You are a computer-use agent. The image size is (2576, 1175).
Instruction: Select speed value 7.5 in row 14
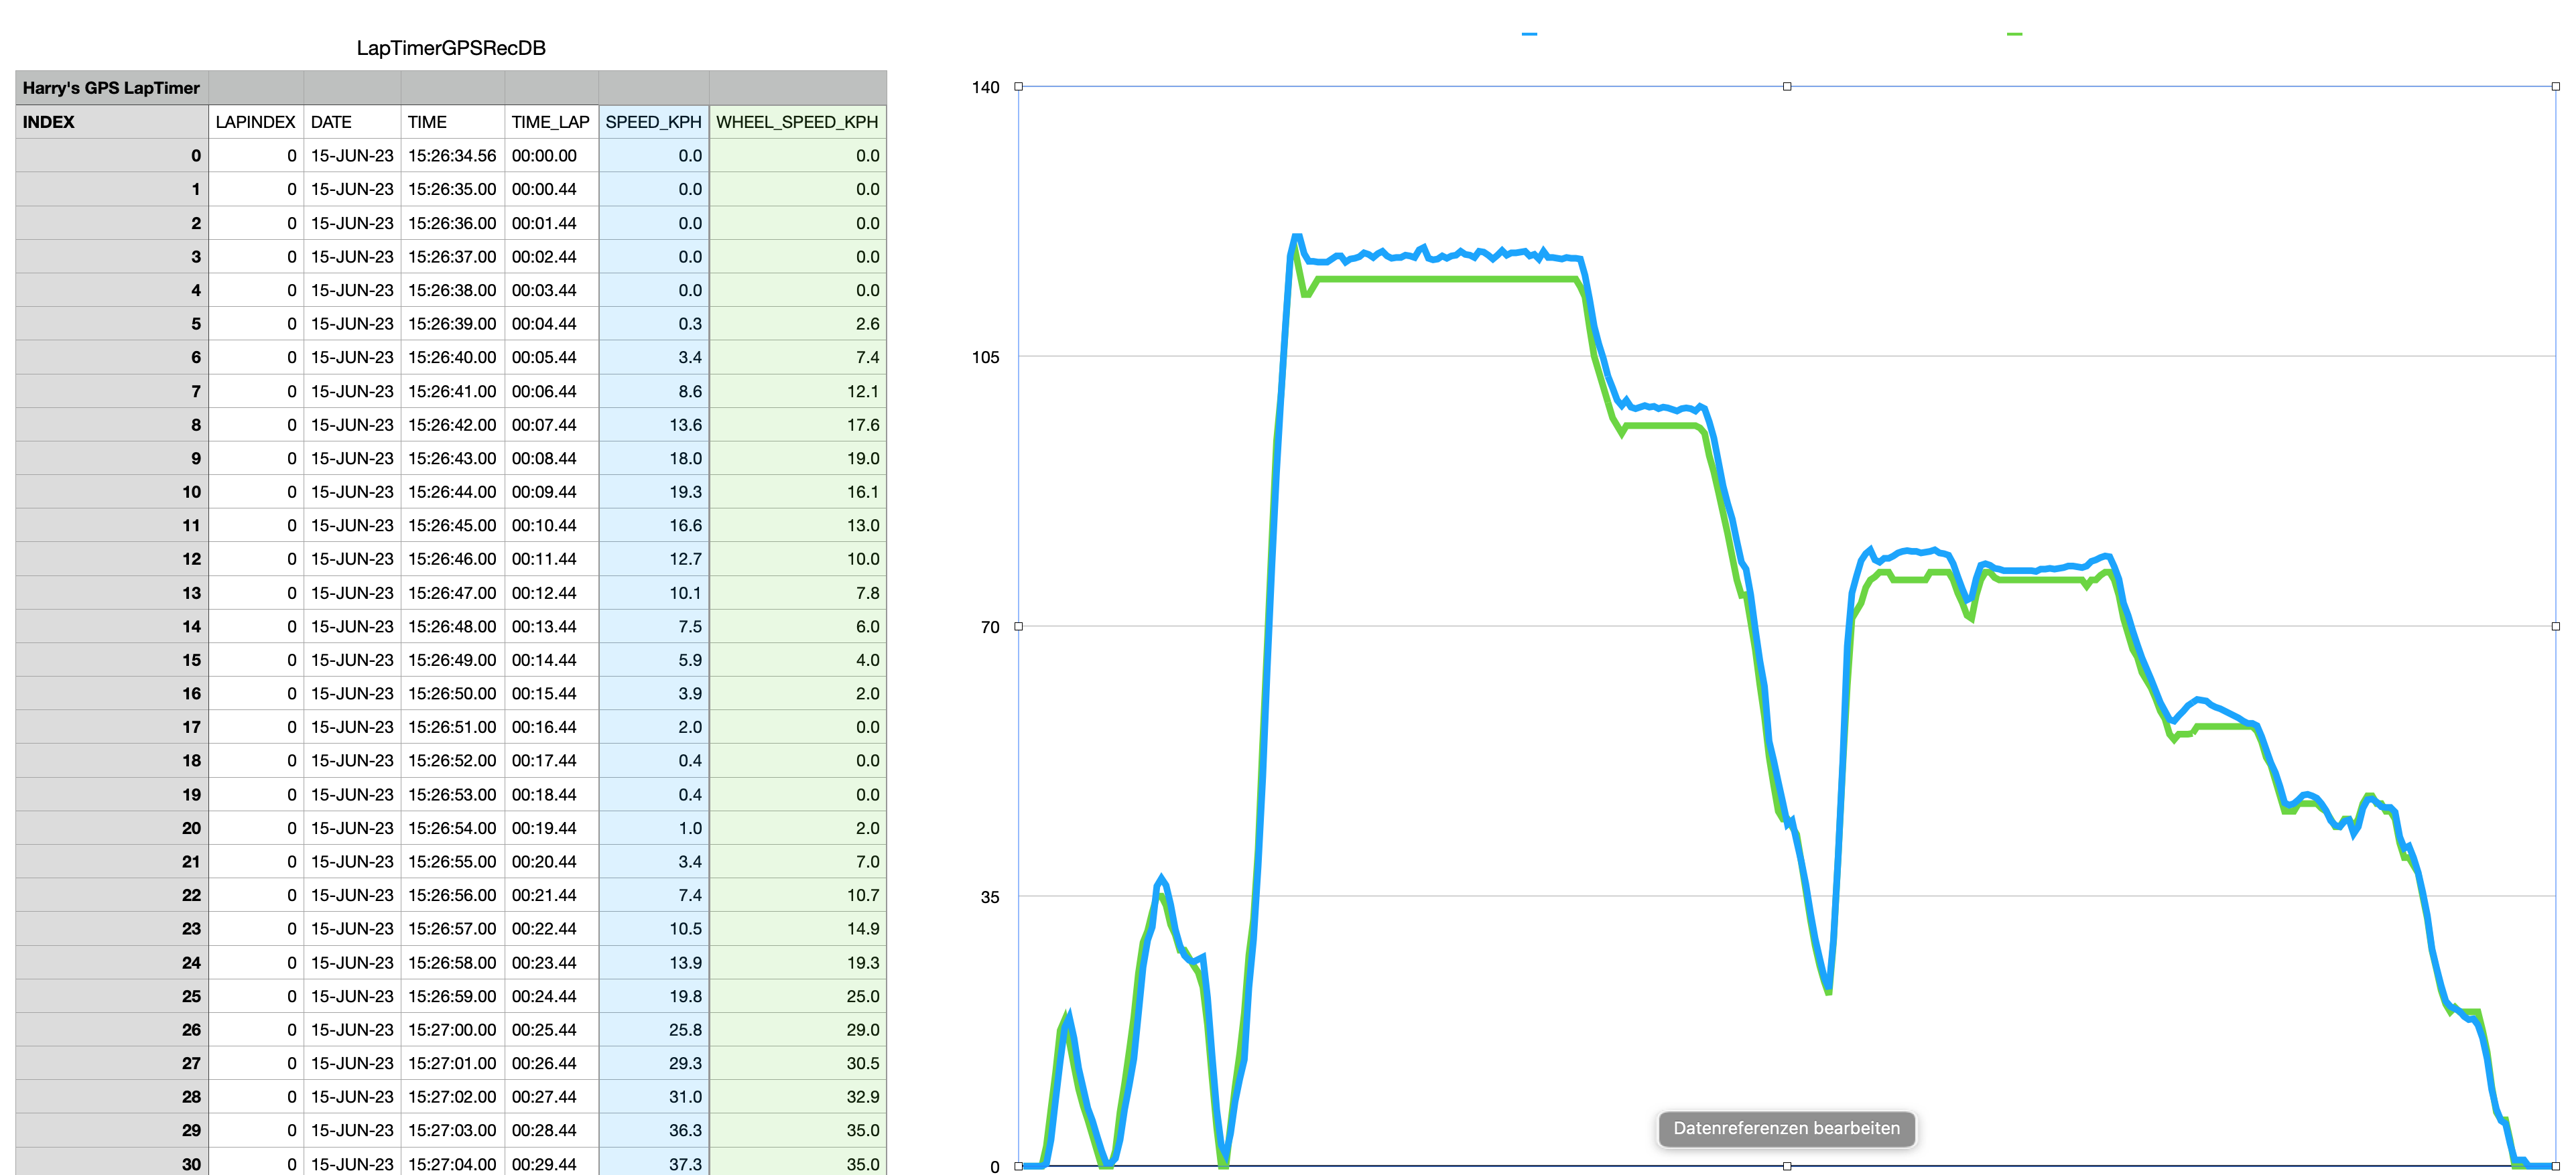point(654,626)
